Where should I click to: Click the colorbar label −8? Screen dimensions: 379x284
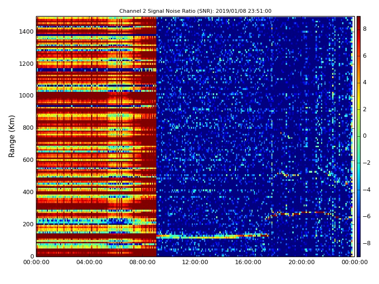[x=367, y=243]
